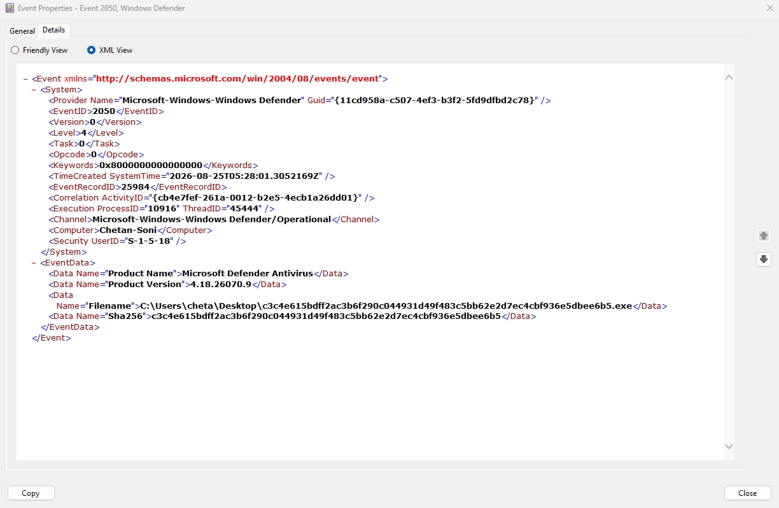Click the Level value 4
Image resolution: width=779 pixels, height=508 pixels.
[83, 133]
